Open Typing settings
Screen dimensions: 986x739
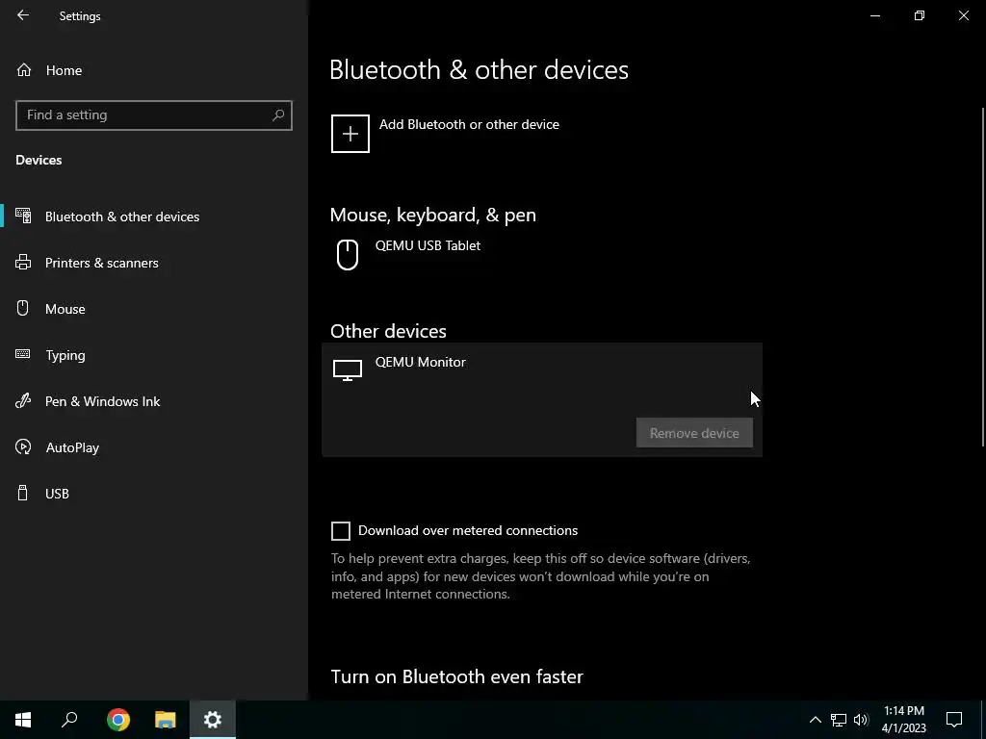154,355
